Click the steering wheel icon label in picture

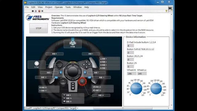pyautogui.click(x=73, y=44)
